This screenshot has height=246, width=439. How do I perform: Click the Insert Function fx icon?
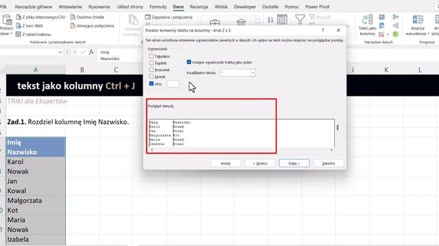[x=91, y=52]
